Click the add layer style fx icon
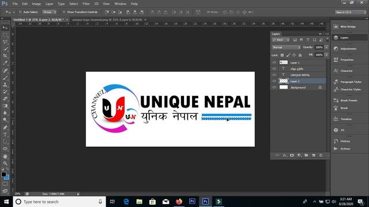Image resolution: width=369 pixels, height=207 pixels. pyautogui.click(x=285, y=155)
